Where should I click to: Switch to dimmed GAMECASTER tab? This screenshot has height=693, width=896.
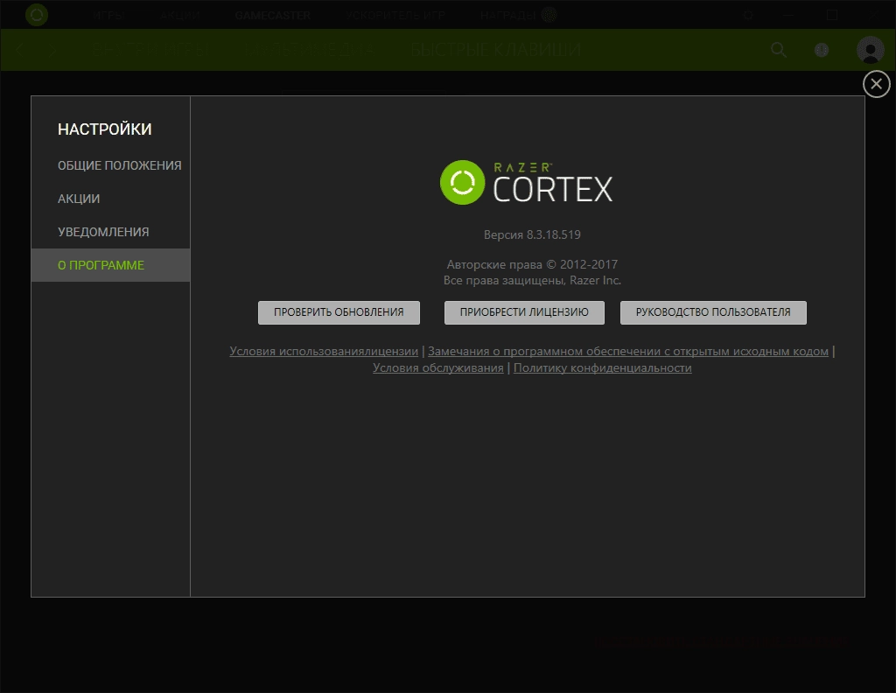pyautogui.click(x=273, y=16)
